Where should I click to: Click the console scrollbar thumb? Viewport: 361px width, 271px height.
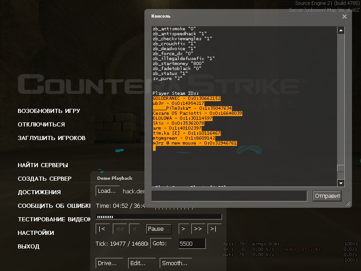point(341,168)
